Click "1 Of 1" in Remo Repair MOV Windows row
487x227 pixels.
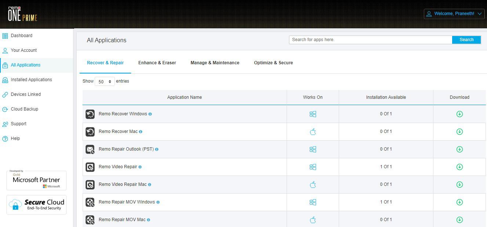click(386, 202)
